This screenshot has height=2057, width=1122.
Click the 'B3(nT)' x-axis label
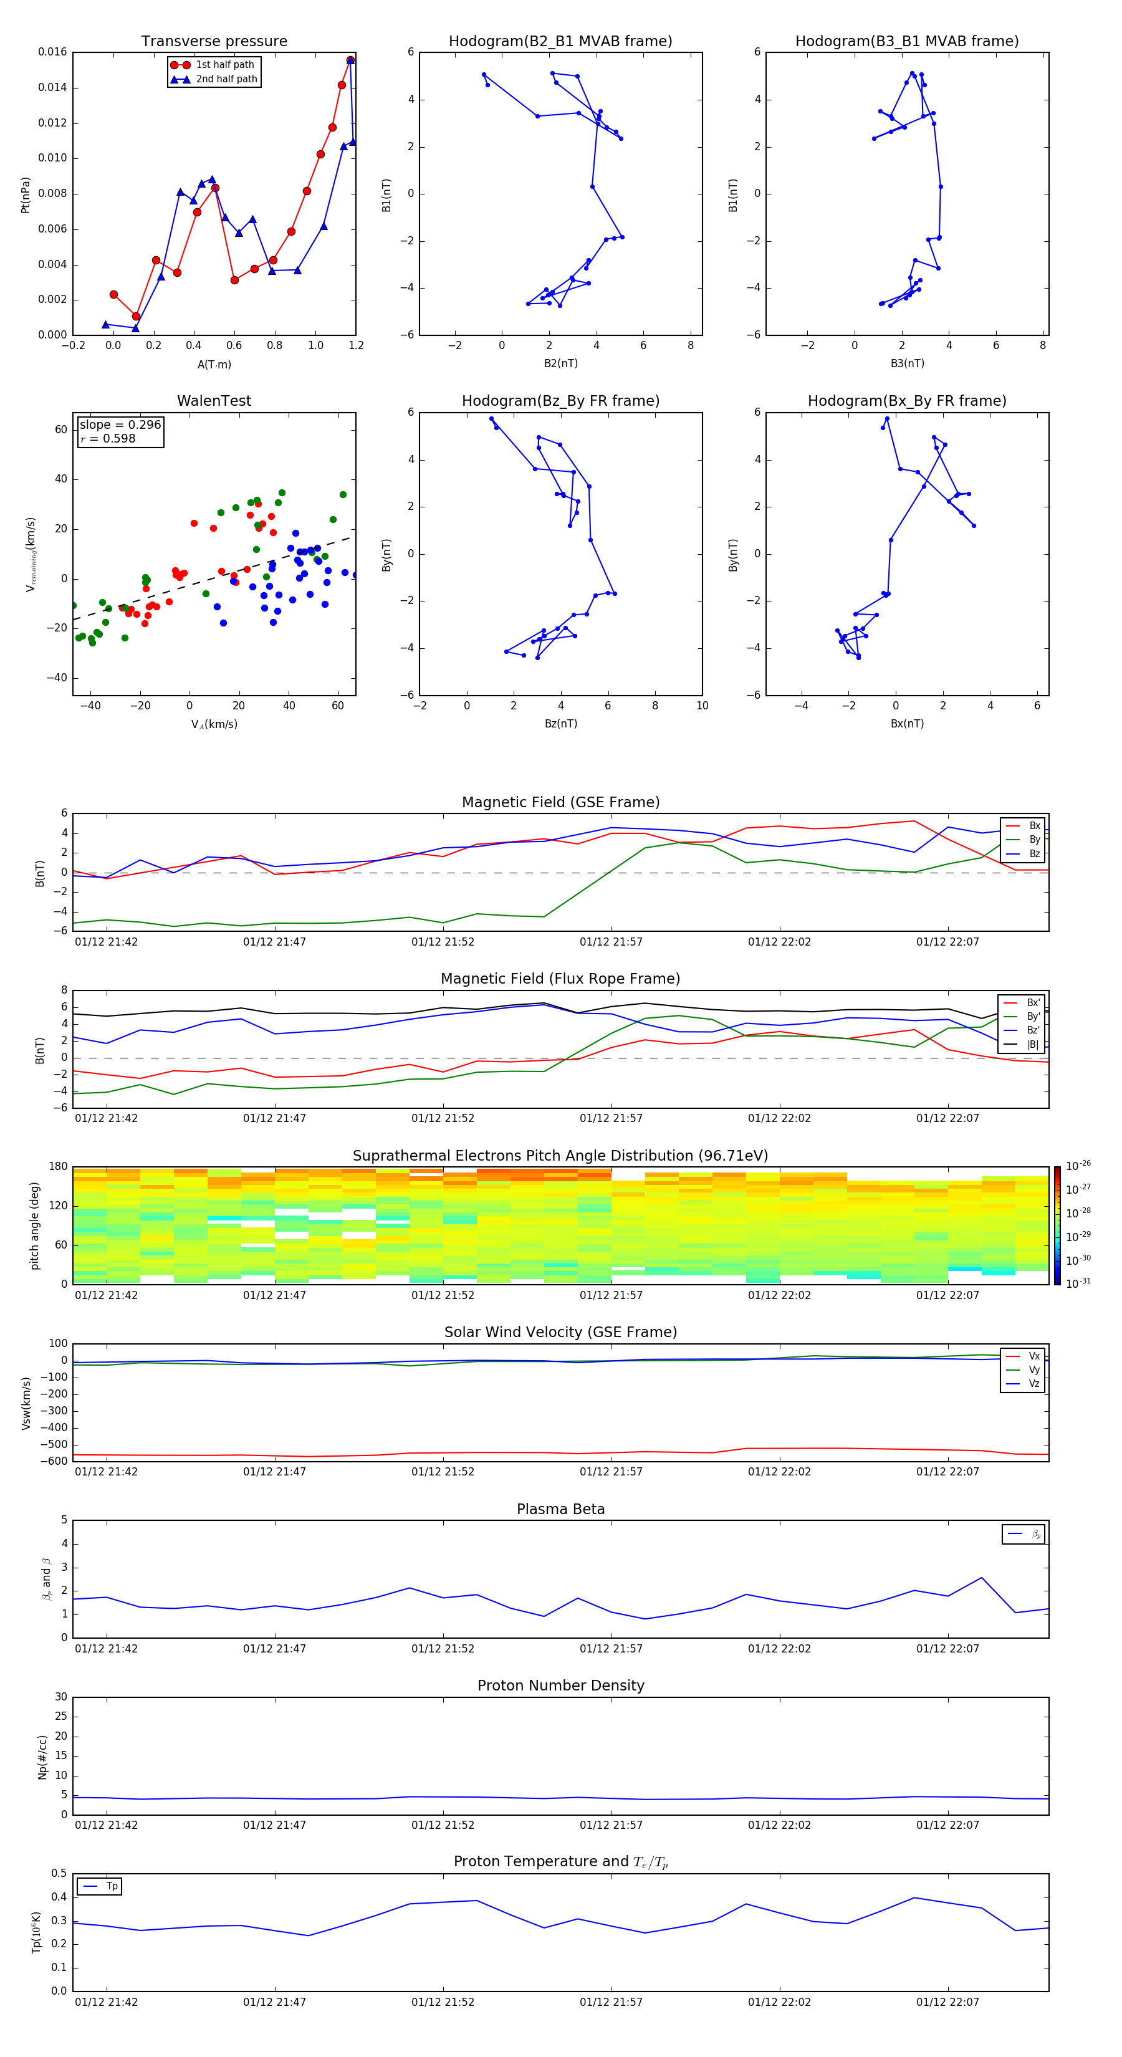pos(907,363)
